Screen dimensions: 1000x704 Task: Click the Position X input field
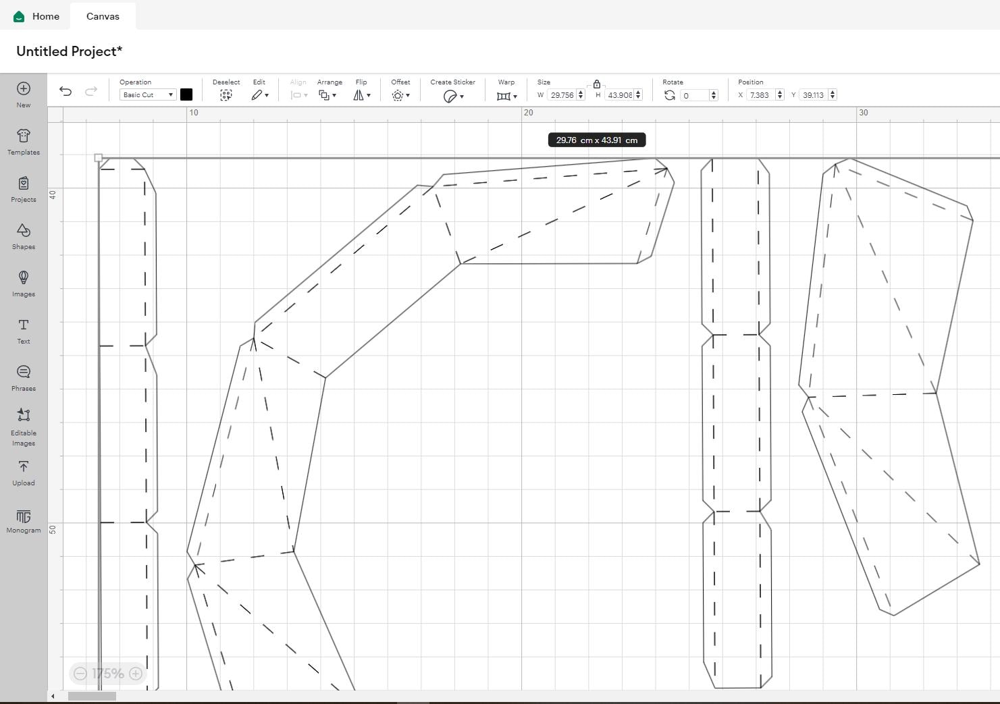click(760, 95)
